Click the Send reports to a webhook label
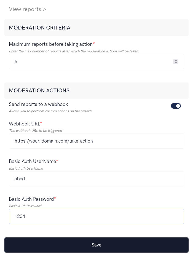 click(x=38, y=104)
